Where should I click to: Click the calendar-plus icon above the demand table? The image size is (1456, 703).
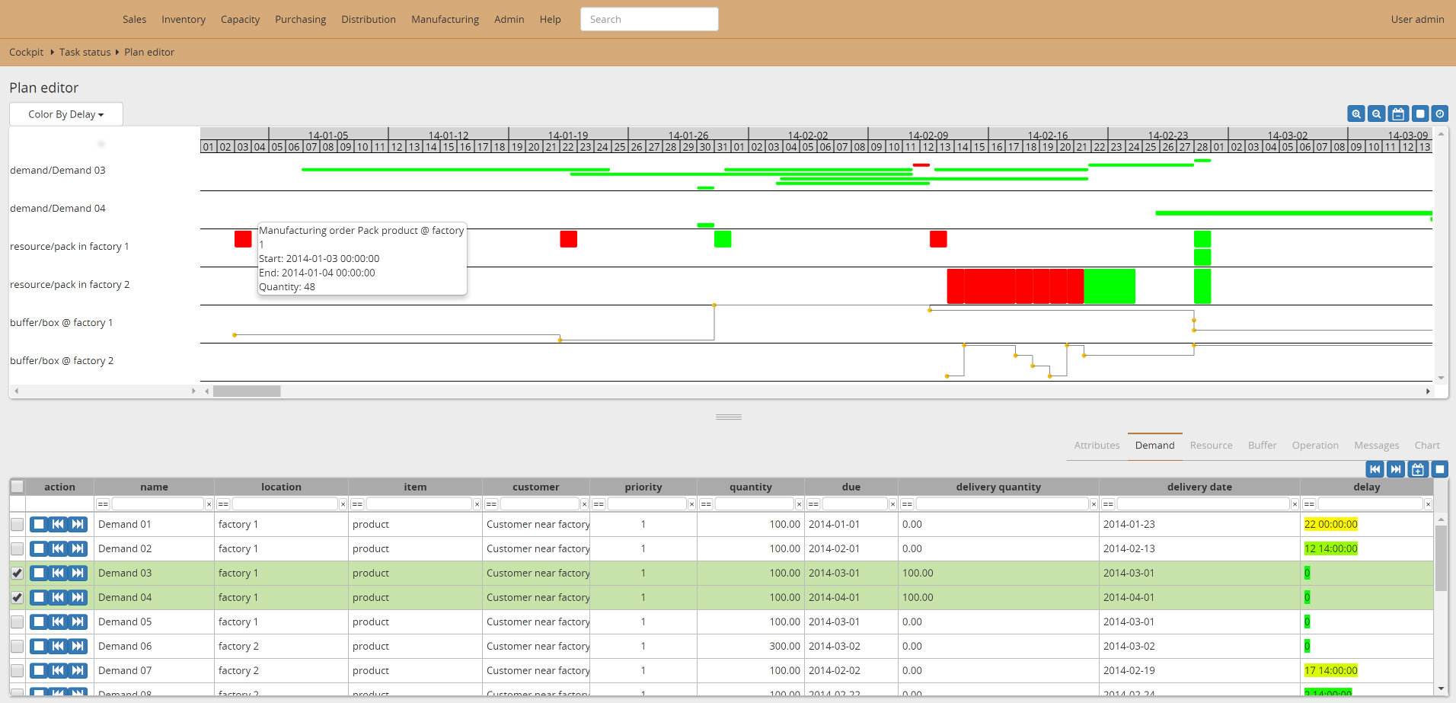[1417, 469]
